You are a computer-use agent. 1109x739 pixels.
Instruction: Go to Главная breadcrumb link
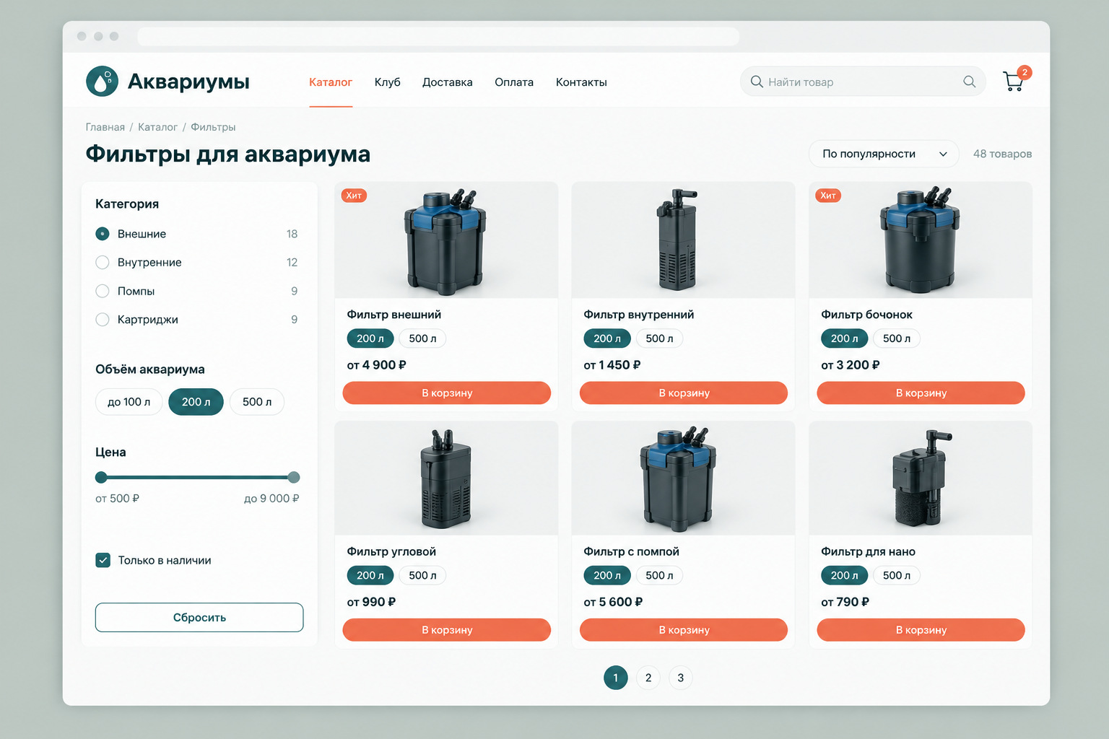pos(105,127)
